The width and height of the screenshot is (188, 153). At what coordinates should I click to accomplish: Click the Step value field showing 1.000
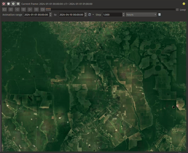click(x=112, y=15)
